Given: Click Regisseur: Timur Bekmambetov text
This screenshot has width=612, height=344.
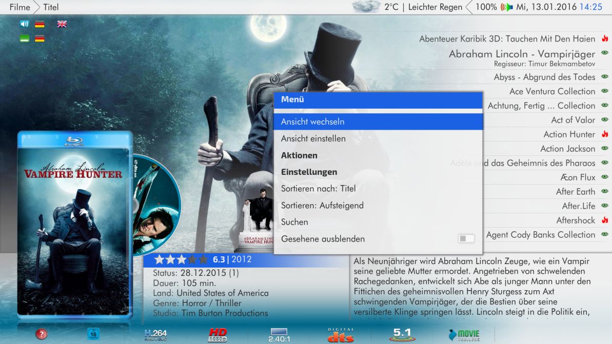Looking at the screenshot, I should click(x=544, y=64).
